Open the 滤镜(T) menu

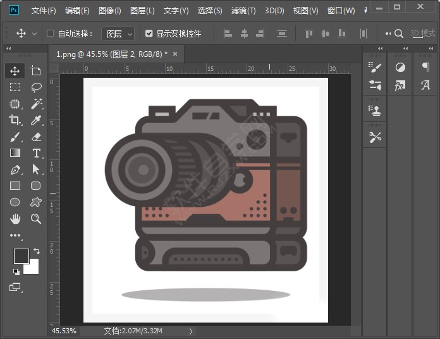tap(243, 11)
